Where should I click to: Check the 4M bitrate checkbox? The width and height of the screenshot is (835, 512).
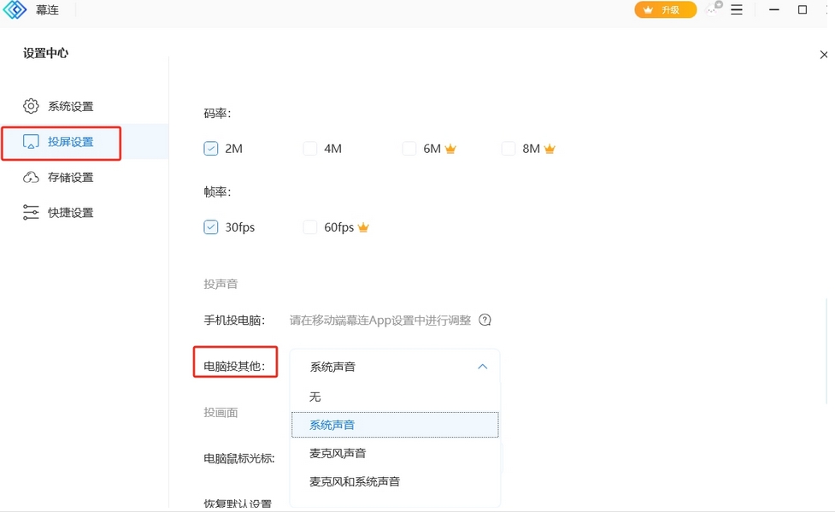310,149
